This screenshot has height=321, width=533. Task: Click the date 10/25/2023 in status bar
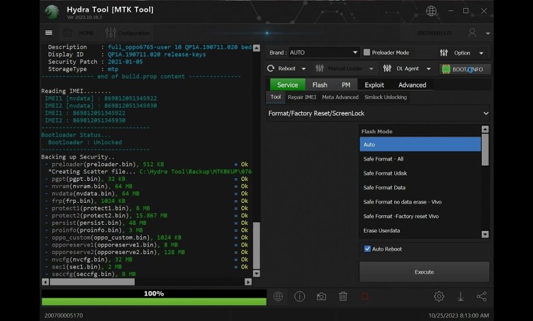tap(443, 316)
